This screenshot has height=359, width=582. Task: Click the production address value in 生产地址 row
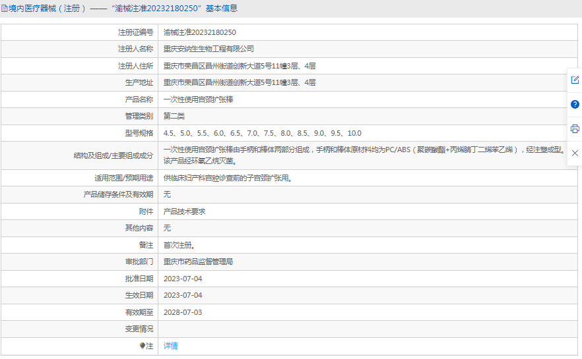[x=240, y=82]
